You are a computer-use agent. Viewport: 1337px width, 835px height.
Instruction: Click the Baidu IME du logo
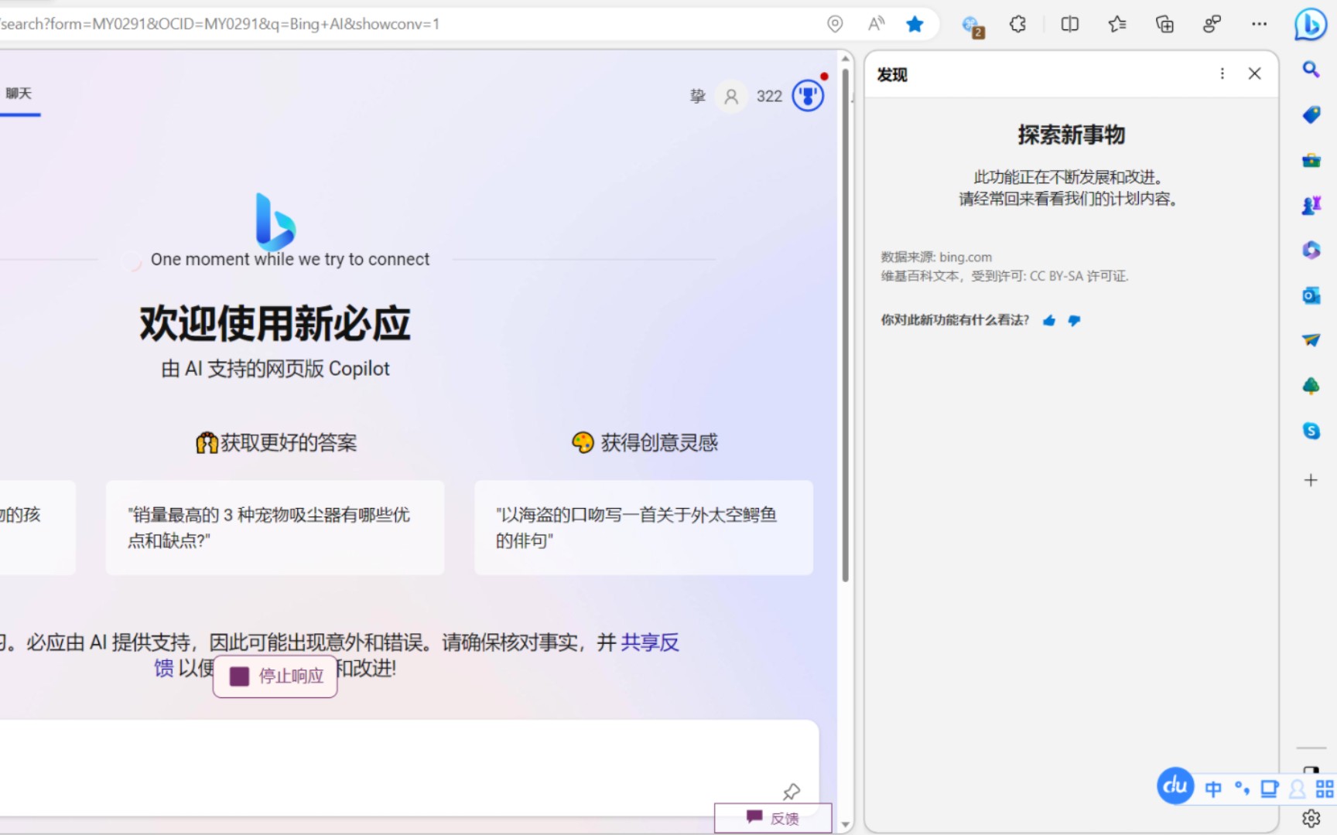tap(1175, 786)
